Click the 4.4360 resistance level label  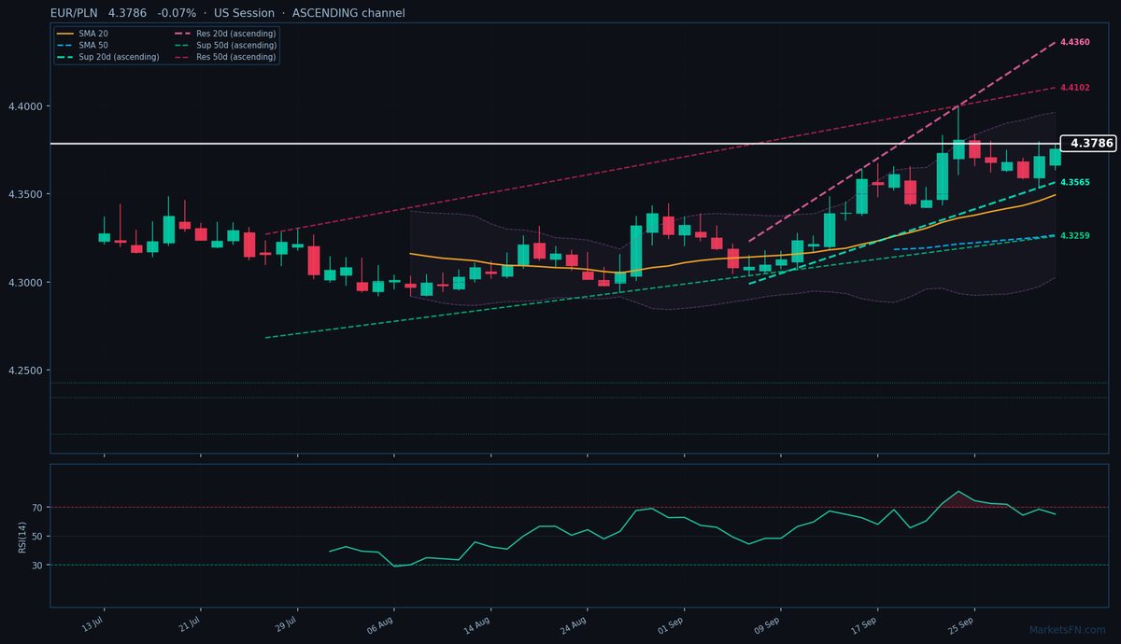click(1074, 43)
